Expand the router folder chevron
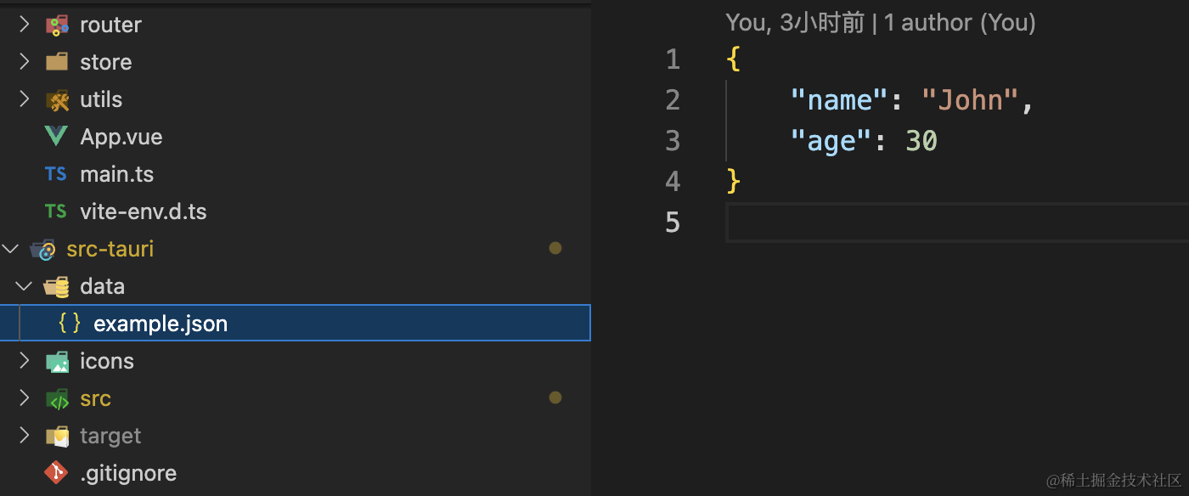Viewport: 1189px width, 496px height. point(25,25)
